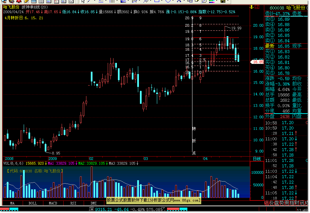Open the 财 tab in the right panel
This screenshot has width=310, height=213.
pos(296,203)
